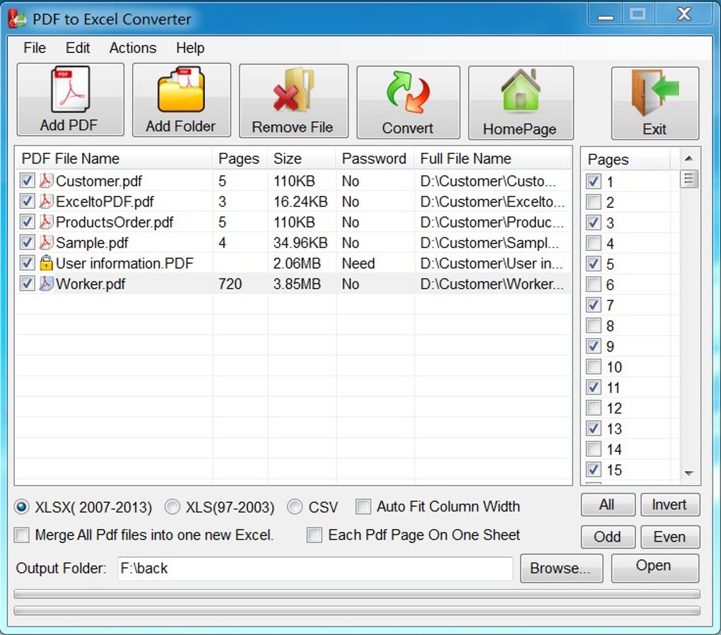Image resolution: width=721 pixels, height=635 pixels.
Task: Click the padlock icon on User information.PDF
Action: (x=45, y=263)
